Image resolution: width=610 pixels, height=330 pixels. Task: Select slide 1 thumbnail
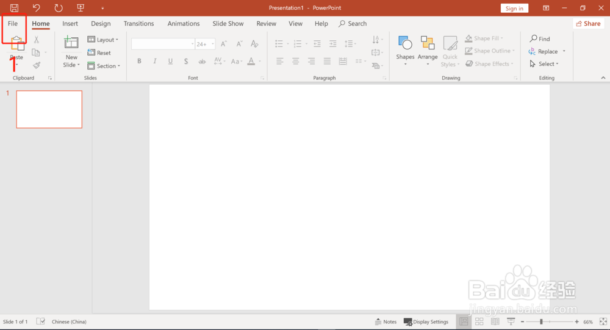[x=49, y=109]
